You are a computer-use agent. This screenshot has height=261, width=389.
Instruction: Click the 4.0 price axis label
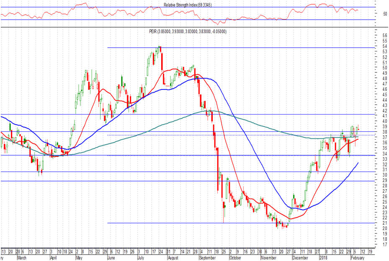point(385,121)
